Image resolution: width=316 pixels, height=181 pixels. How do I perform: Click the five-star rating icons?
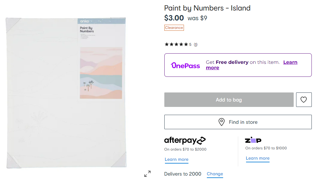(x=176, y=45)
